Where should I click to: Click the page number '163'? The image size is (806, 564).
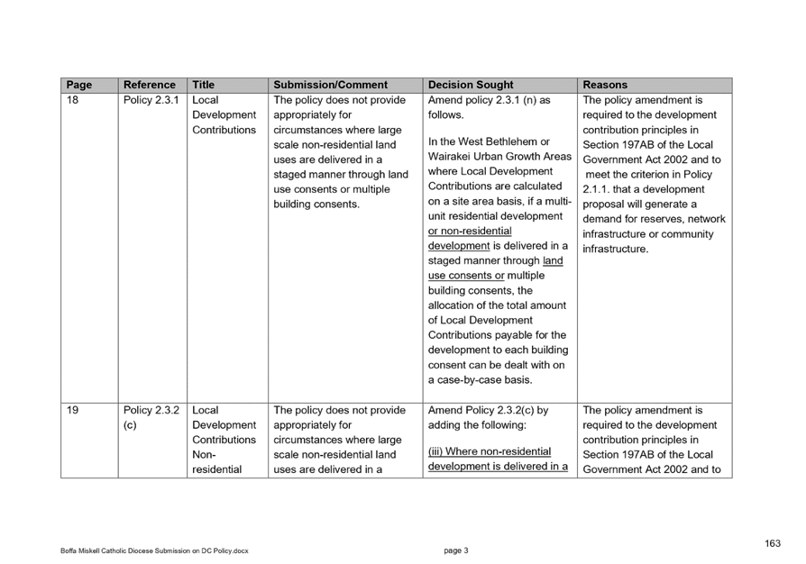(x=772, y=543)
